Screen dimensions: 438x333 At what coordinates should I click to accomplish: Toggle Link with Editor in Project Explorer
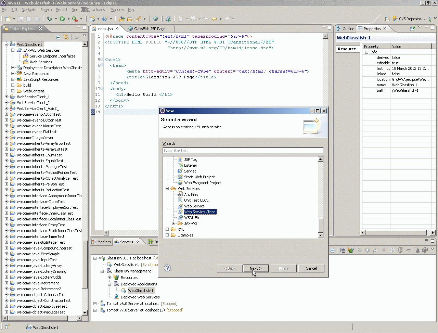[66, 37]
